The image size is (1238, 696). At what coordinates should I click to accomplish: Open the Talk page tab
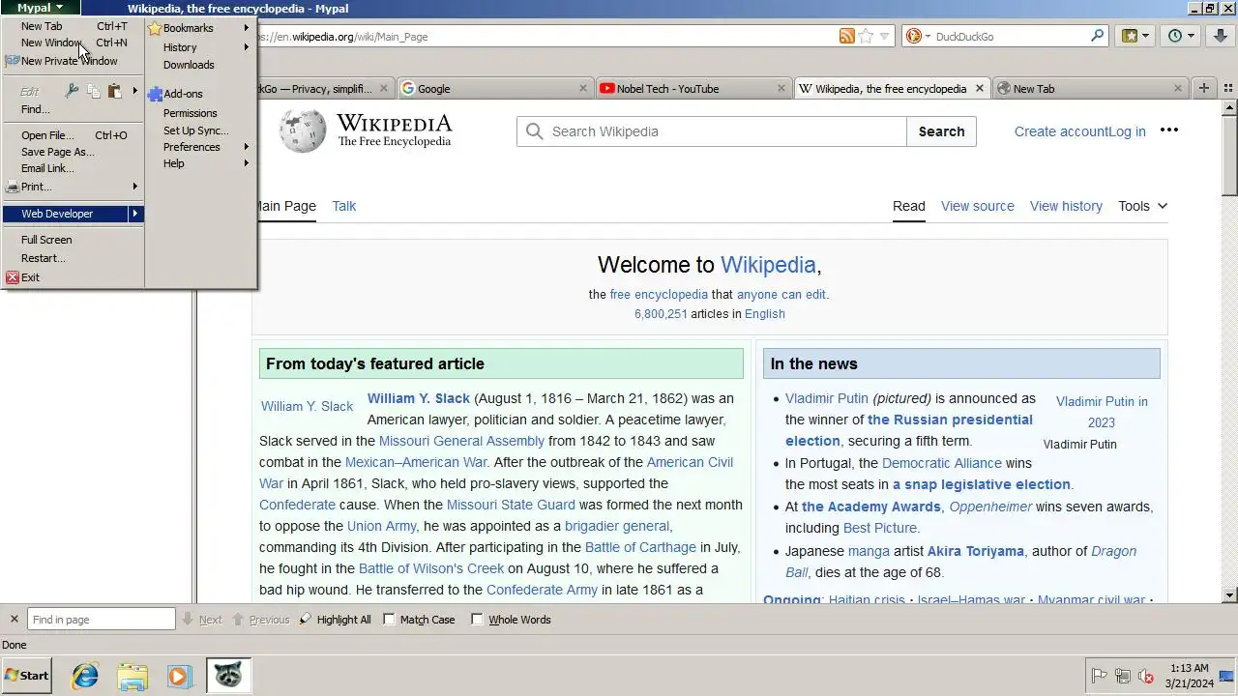(x=344, y=206)
